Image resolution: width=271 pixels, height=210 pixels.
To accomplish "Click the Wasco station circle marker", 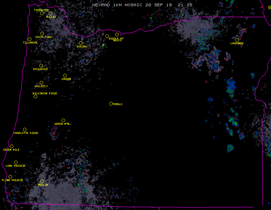I will tap(117, 35).
